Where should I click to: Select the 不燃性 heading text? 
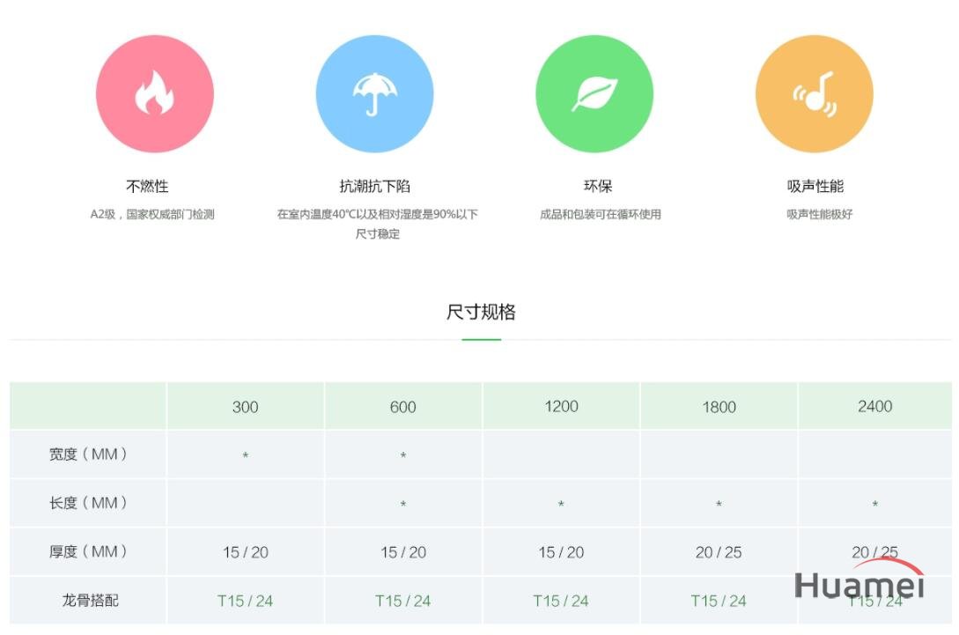coord(147,186)
